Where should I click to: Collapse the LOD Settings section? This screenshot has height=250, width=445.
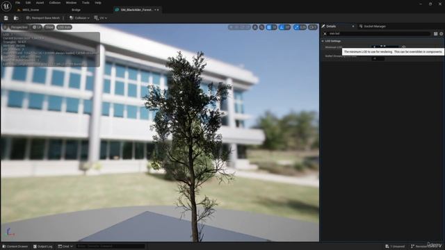coord(323,41)
